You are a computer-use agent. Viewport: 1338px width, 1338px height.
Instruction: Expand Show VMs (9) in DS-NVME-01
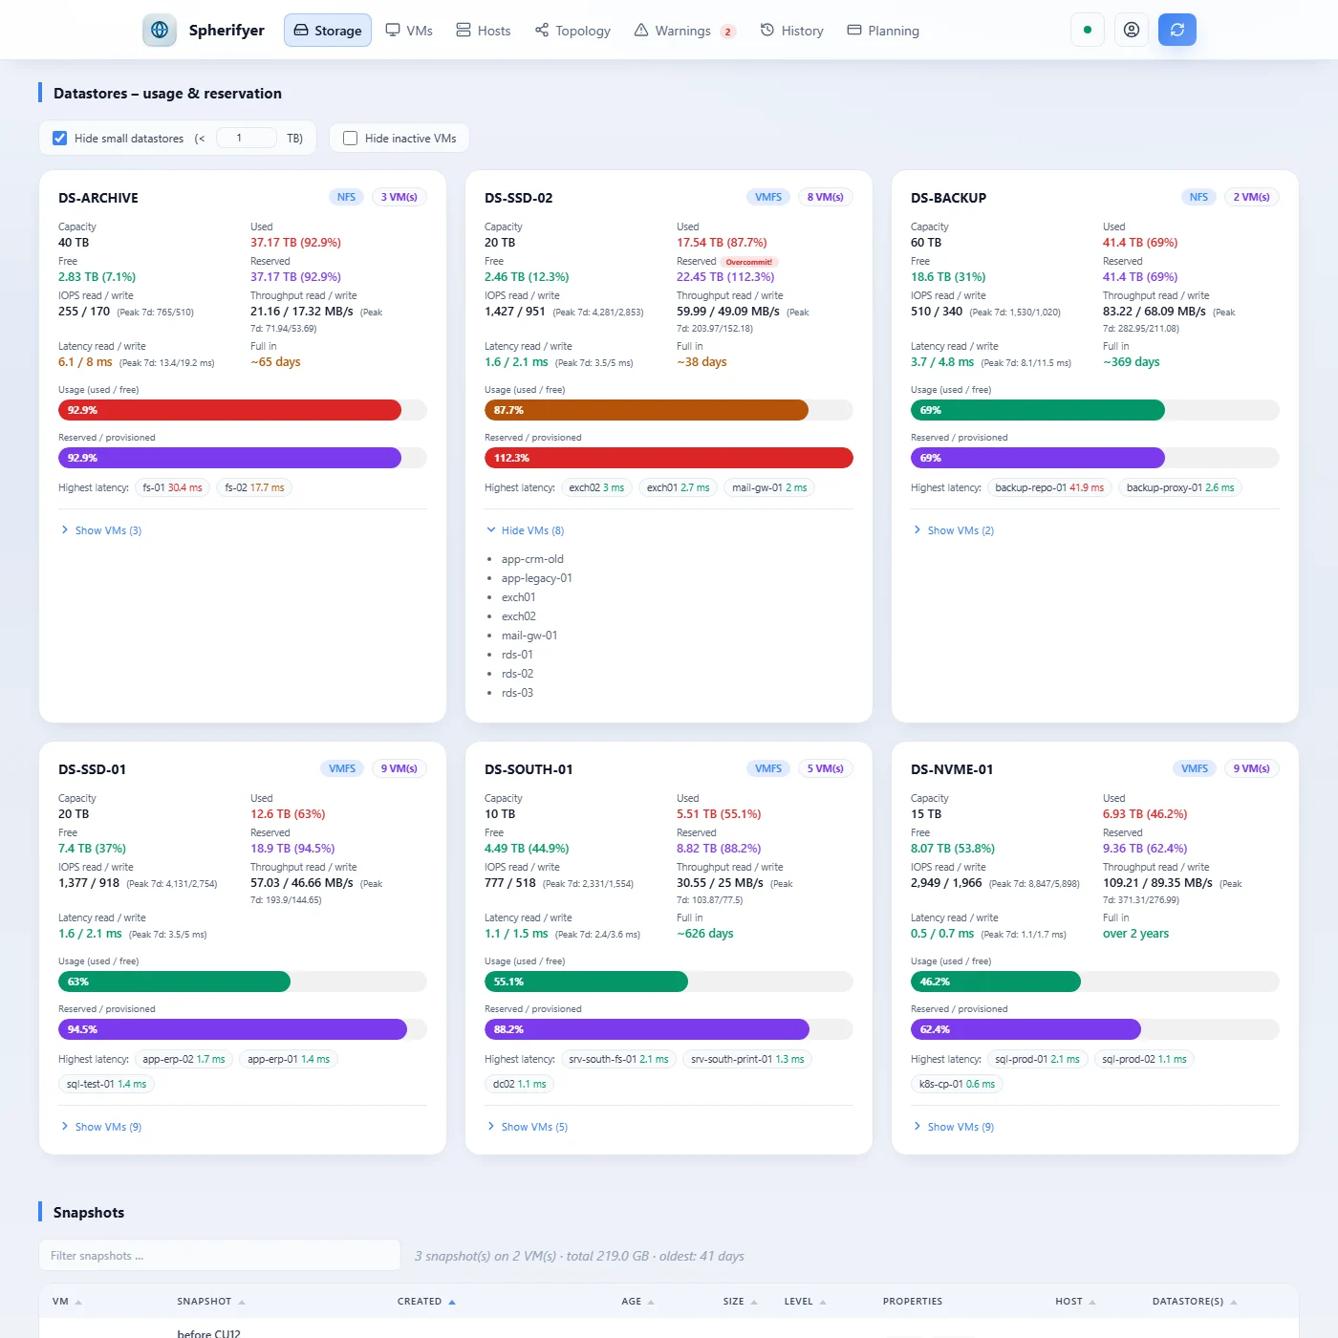tap(954, 1127)
